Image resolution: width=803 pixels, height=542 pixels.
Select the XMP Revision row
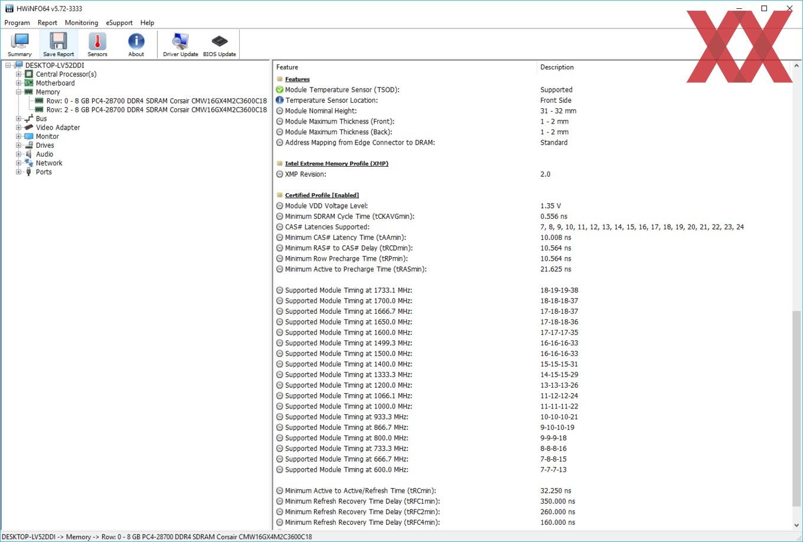pos(533,174)
